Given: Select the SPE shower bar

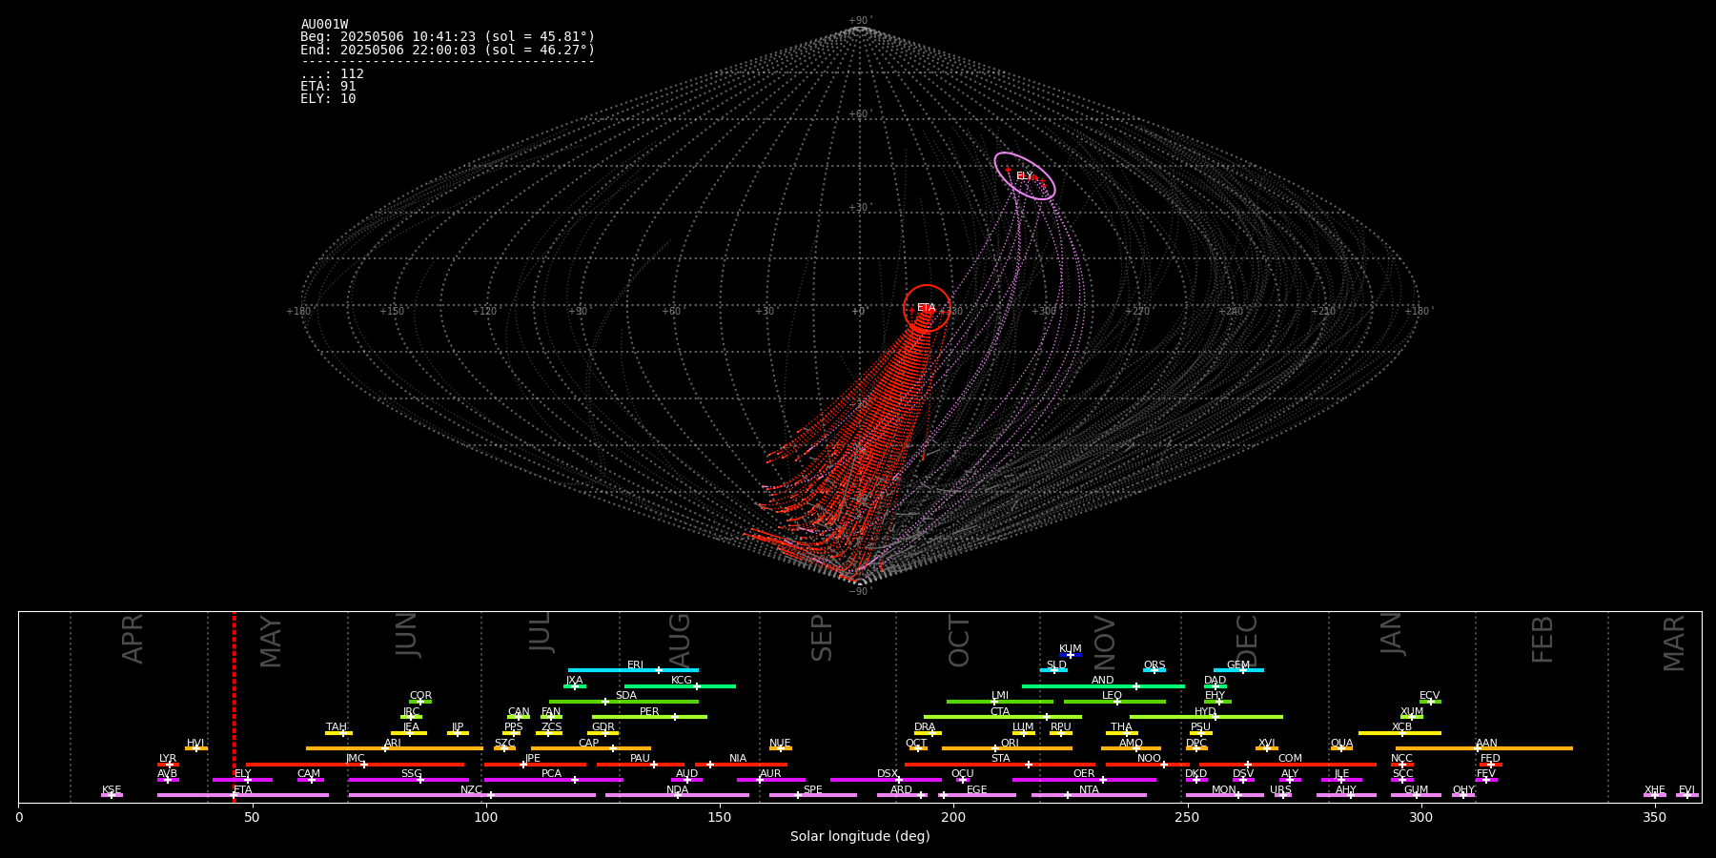Looking at the screenshot, I should pos(813,795).
